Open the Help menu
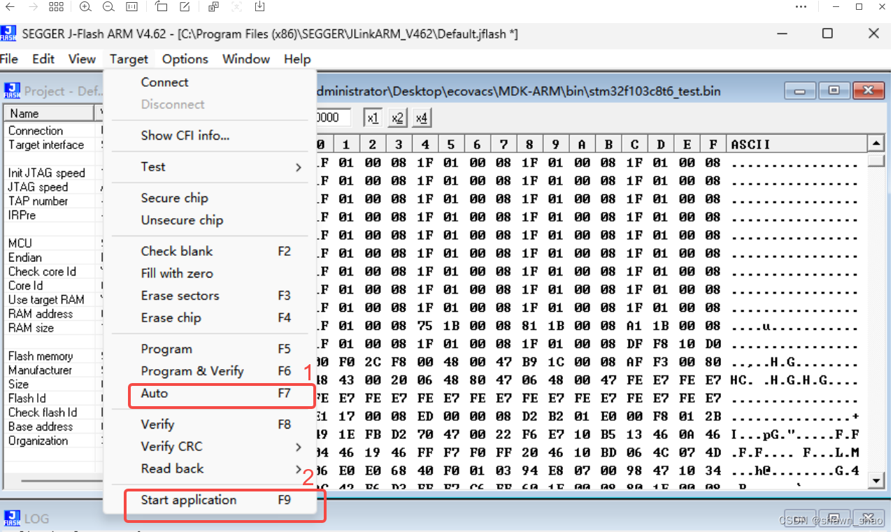 [x=297, y=59]
